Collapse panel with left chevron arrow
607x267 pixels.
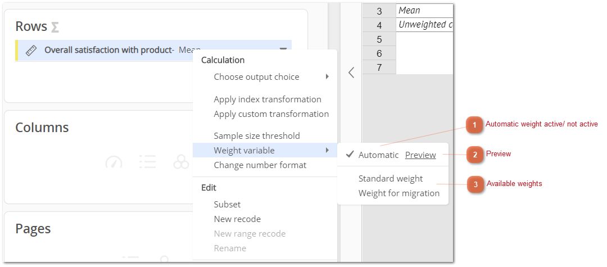tap(351, 73)
